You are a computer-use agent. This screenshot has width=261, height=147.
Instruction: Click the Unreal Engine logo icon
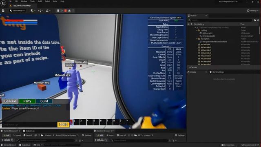coord(3,3)
